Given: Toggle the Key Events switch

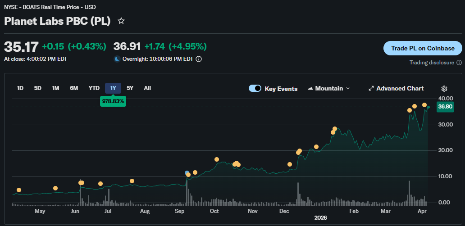Looking at the screenshot, I should [x=255, y=88].
